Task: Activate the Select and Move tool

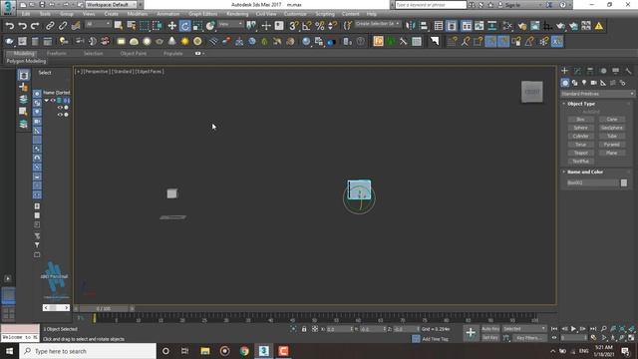Action: click(x=172, y=26)
